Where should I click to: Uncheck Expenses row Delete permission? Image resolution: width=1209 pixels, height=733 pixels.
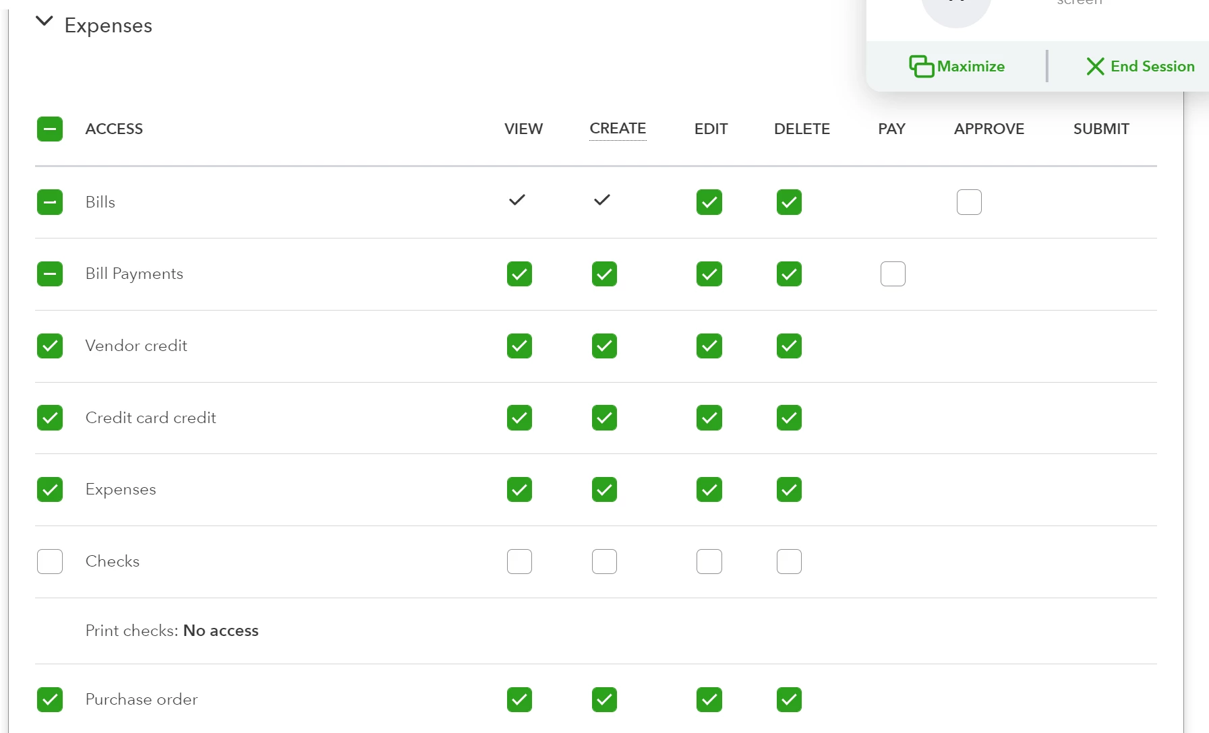[789, 490]
